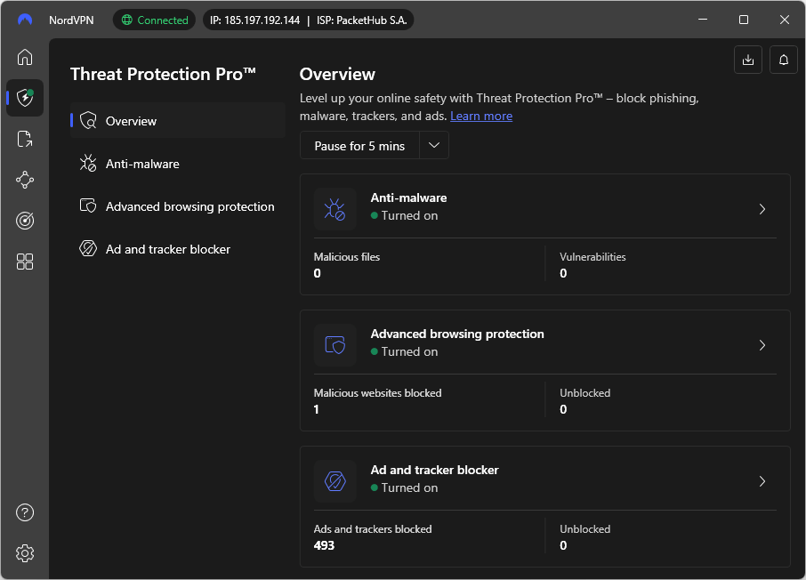The image size is (806, 580).
Task: Select Advanced browsing protection in left menu
Action: [x=189, y=206]
